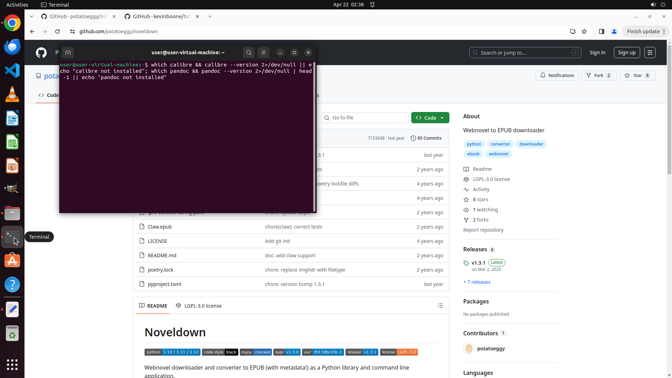Screen dimensions: 672x378
Task: Reload the page
Action: pos(57,31)
